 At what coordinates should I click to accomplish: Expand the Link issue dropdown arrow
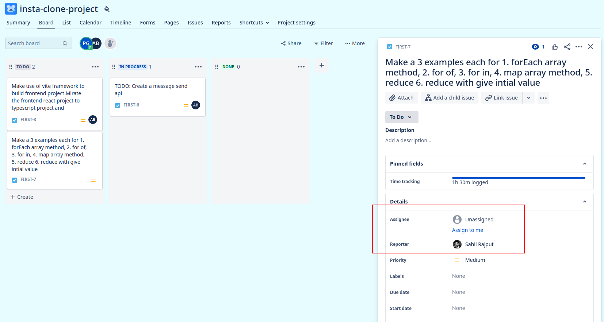[529, 98]
